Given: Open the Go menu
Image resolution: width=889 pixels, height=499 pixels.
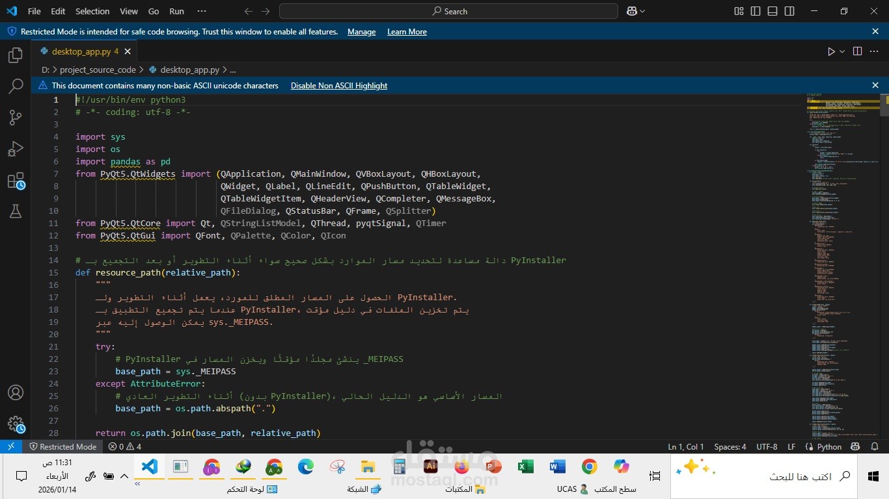Looking at the screenshot, I should (154, 11).
